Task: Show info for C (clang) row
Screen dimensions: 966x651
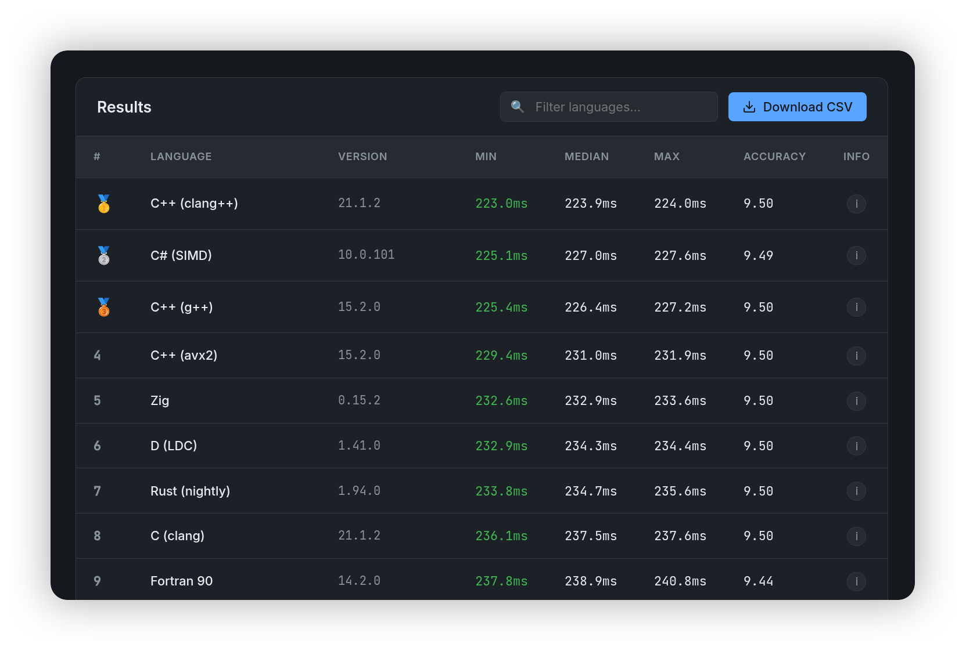Action: (856, 536)
